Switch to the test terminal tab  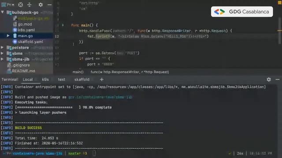(x=62, y=79)
